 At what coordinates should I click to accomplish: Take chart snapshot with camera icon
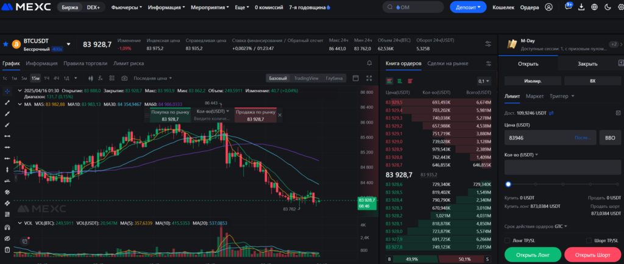pyautogui.click(x=124, y=79)
